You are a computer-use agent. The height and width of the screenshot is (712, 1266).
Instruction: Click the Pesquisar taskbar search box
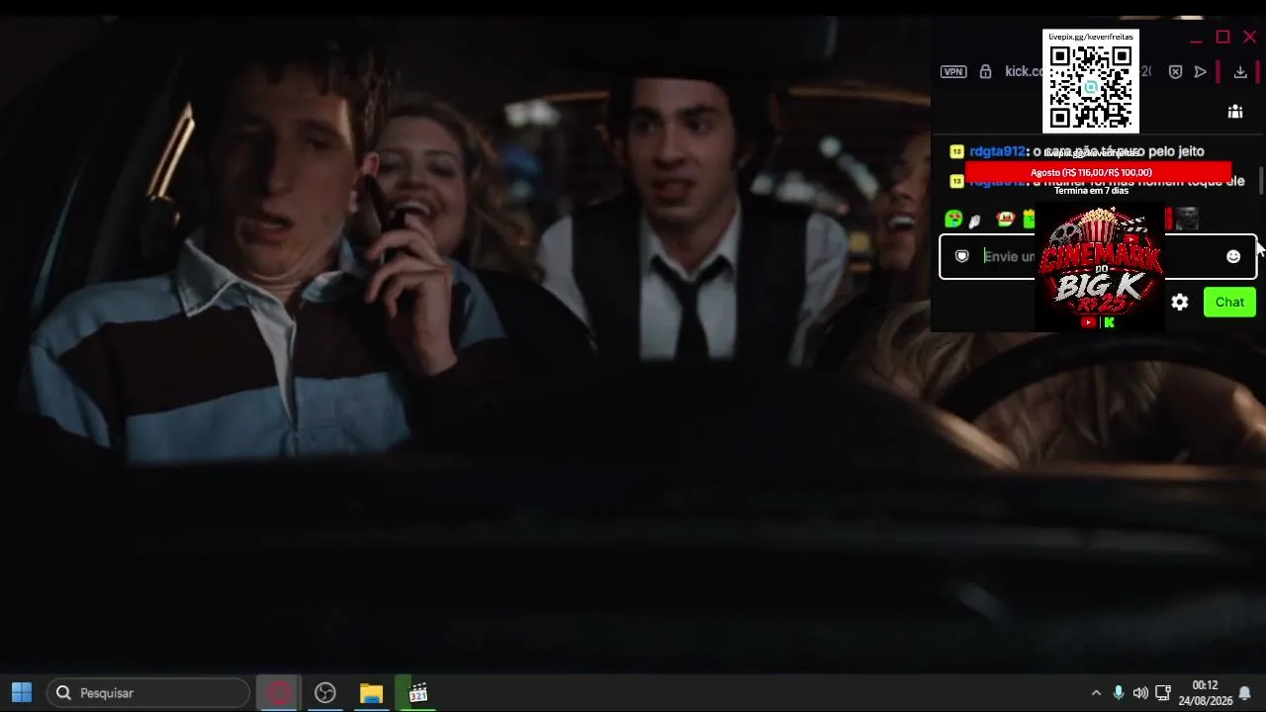point(149,693)
